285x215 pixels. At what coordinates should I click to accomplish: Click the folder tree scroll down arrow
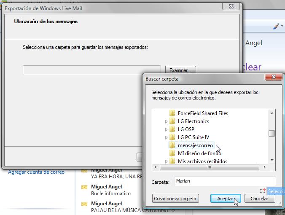click(x=272, y=160)
